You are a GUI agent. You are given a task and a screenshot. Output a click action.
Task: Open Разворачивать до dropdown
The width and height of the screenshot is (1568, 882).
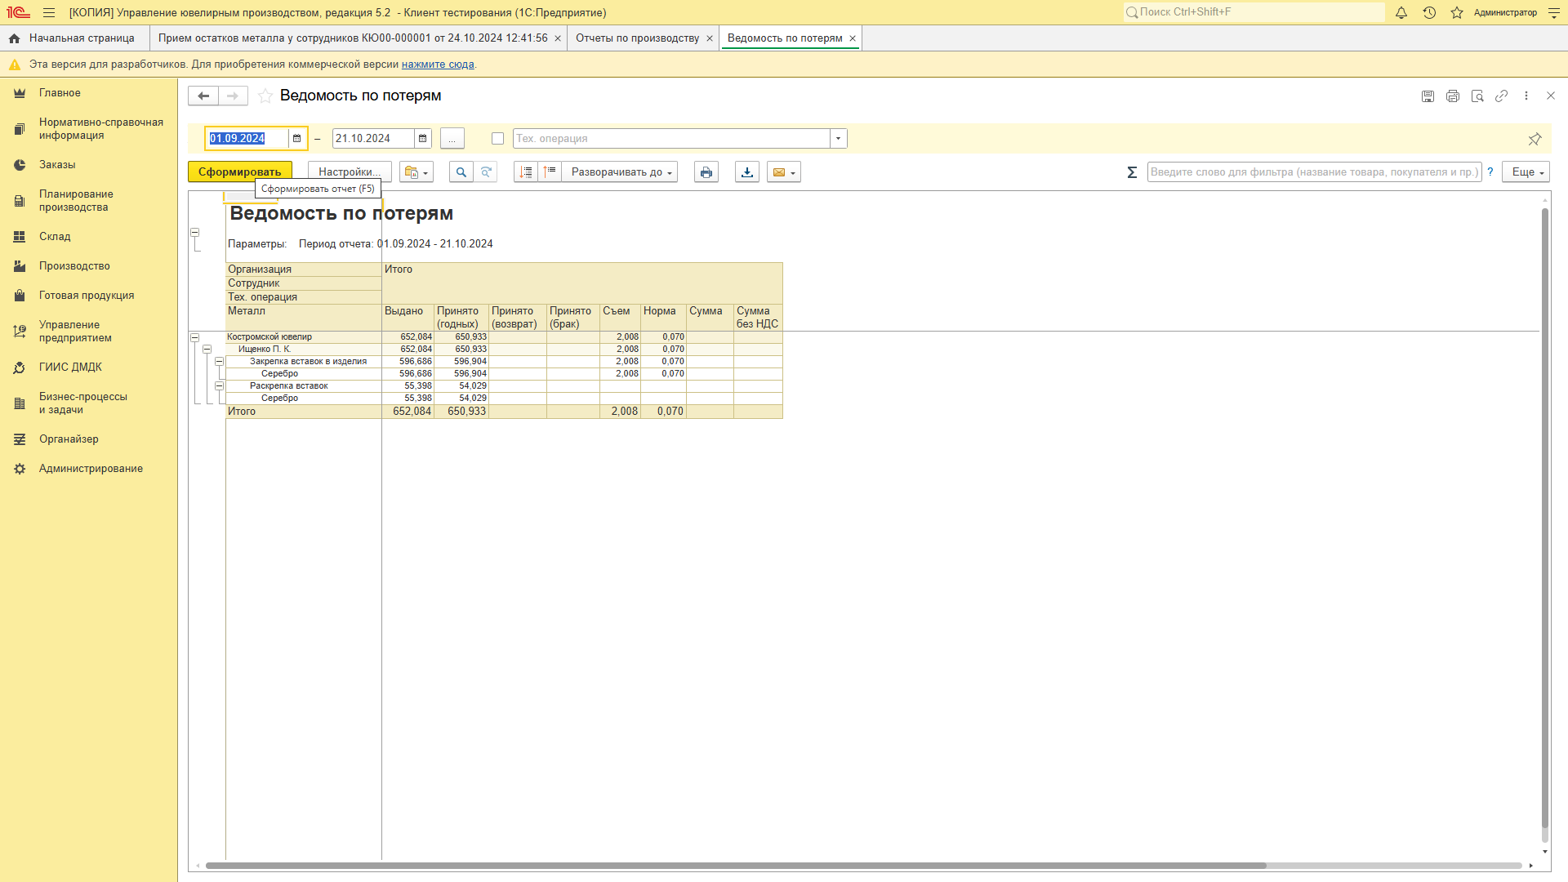point(621,172)
